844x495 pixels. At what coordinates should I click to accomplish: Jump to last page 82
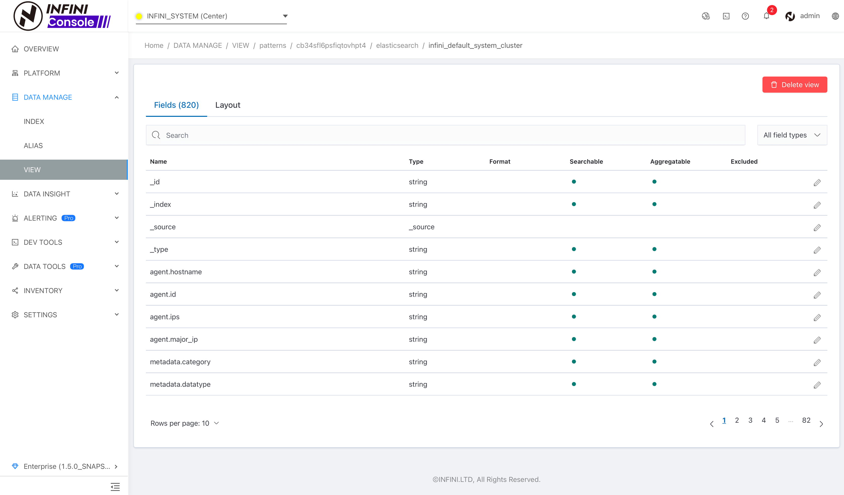click(x=806, y=420)
